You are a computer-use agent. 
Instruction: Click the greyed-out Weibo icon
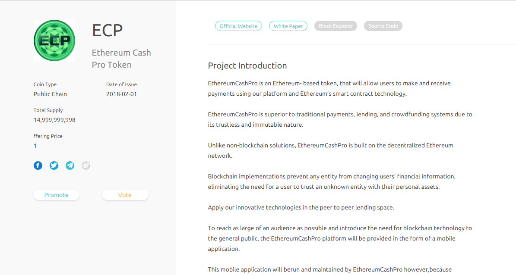click(x=86, y=166)
